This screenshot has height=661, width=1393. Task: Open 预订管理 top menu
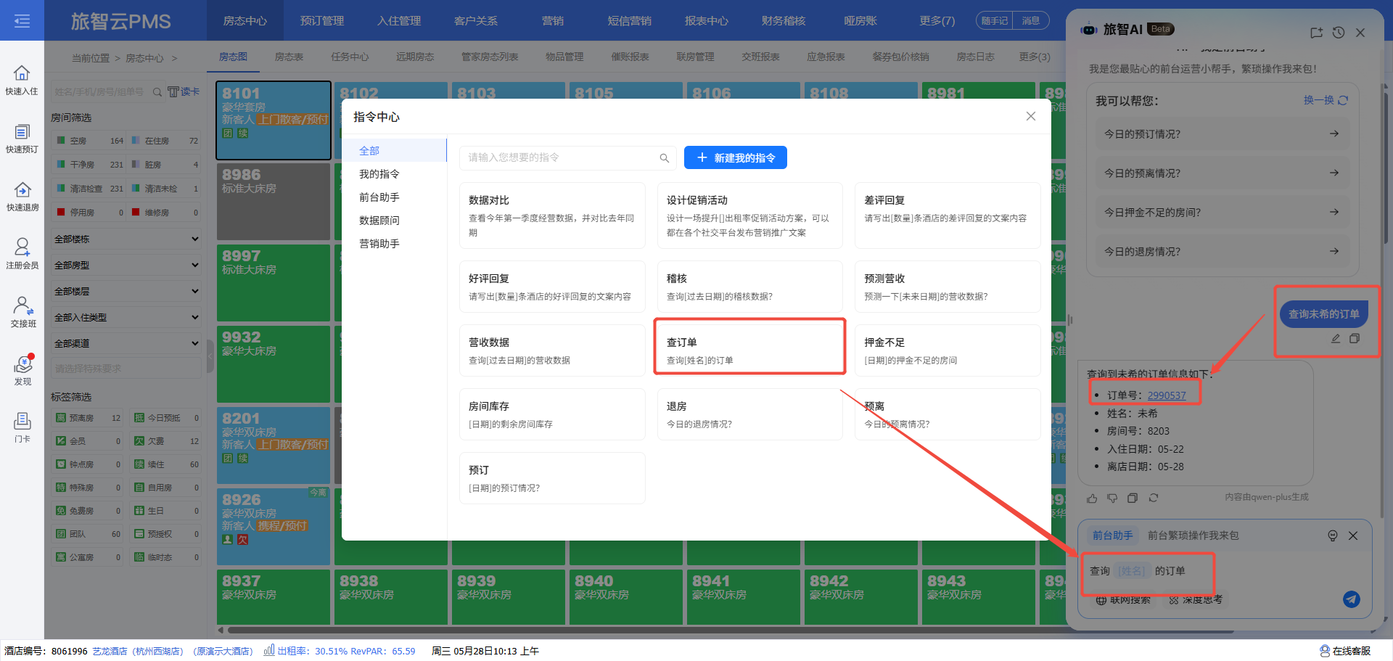[322, 21]
